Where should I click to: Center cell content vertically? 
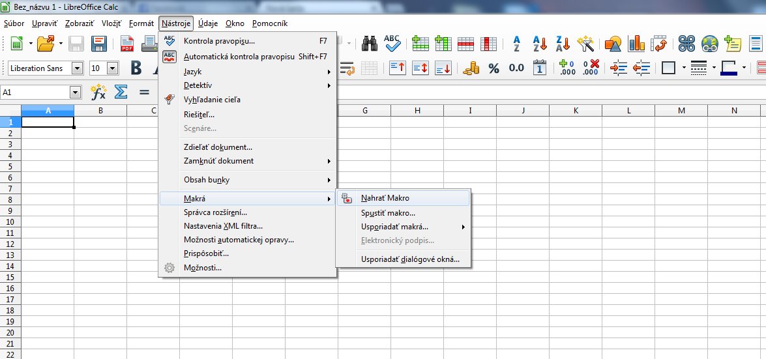pos(420,68)
